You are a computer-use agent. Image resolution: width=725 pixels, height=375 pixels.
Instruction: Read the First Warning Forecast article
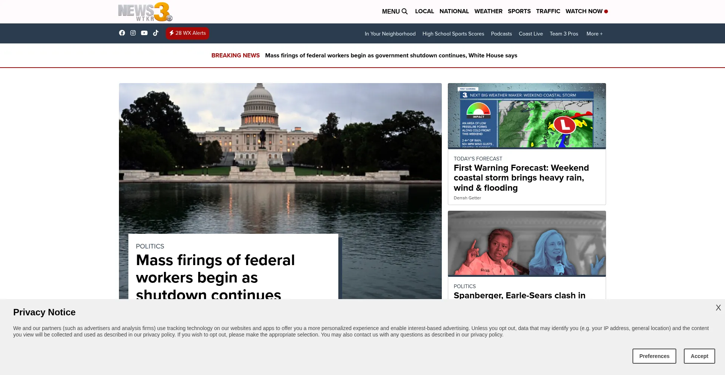(x=521, y=178)
